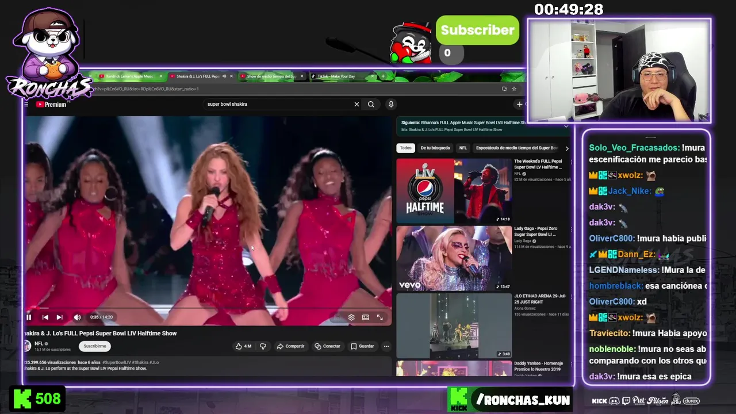The image size is (736, 414).
Task: Click the Subscriber counter badge
Action: tap(477, 30)
